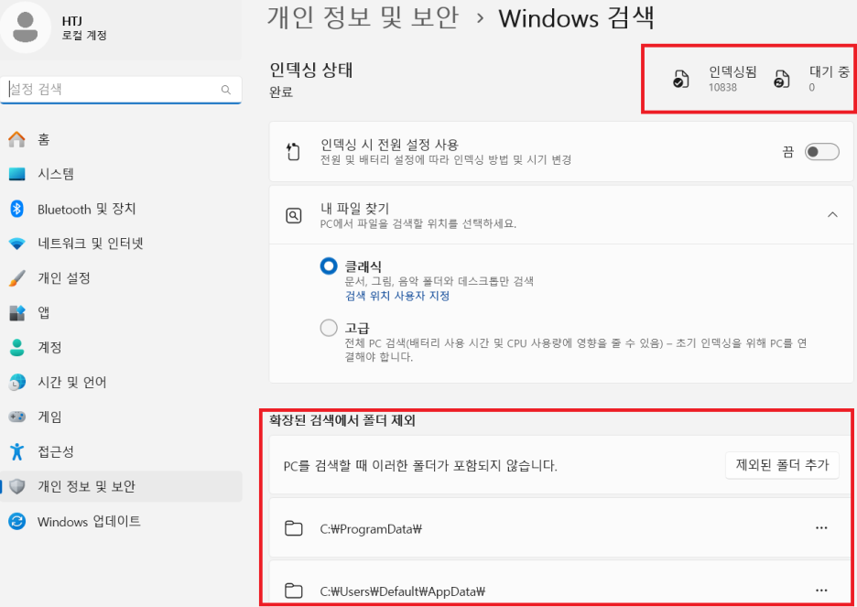The image size is (857, 607).
Task: Click the indexed count 10838
Action: [722, 87]
